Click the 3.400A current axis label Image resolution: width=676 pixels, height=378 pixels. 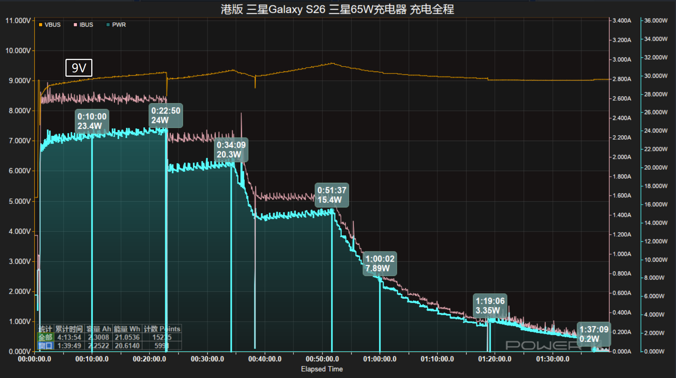pyautogui.click(x=622, y=20)
